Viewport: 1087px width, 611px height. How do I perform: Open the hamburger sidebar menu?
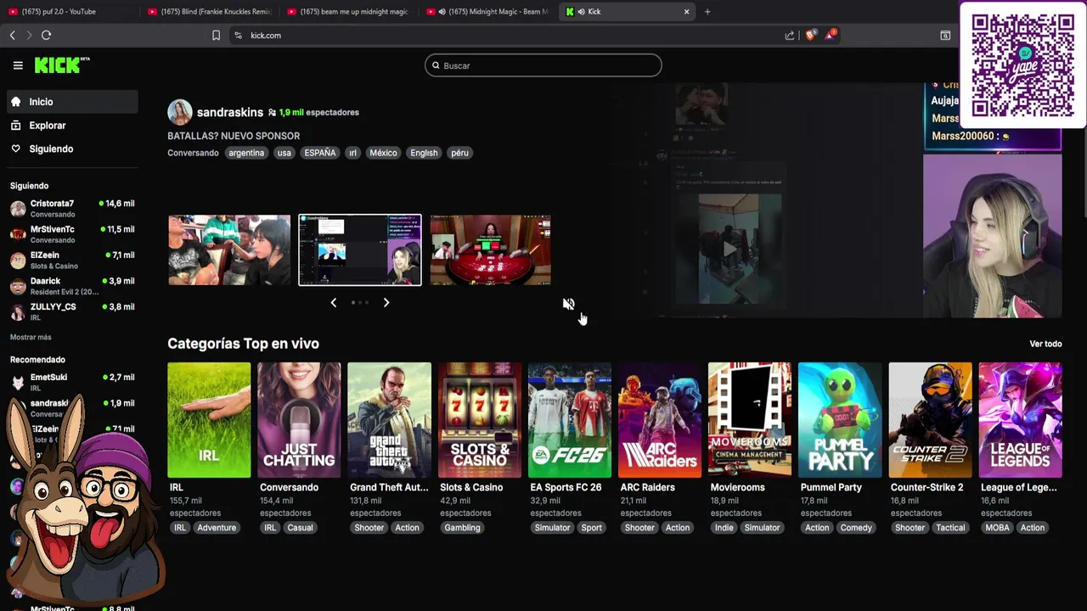18,65
